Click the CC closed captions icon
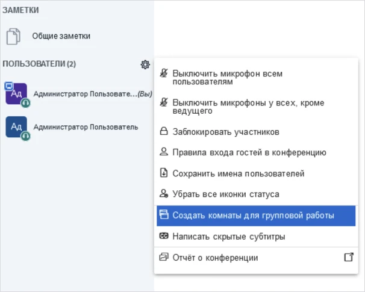 point(164,236)
